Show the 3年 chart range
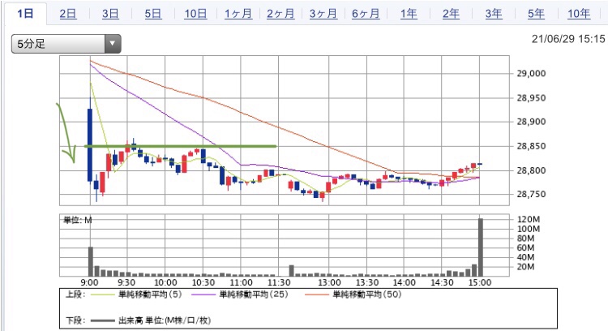This screenshot has height=331, width=608. click(x=494, y=14)
